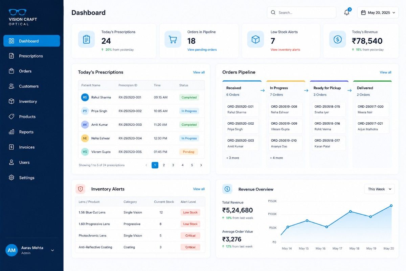Image resolution: width=406 pixels, height=271 pixels.
Task: Click the Users person icon in sidebar
Action: 12,162
